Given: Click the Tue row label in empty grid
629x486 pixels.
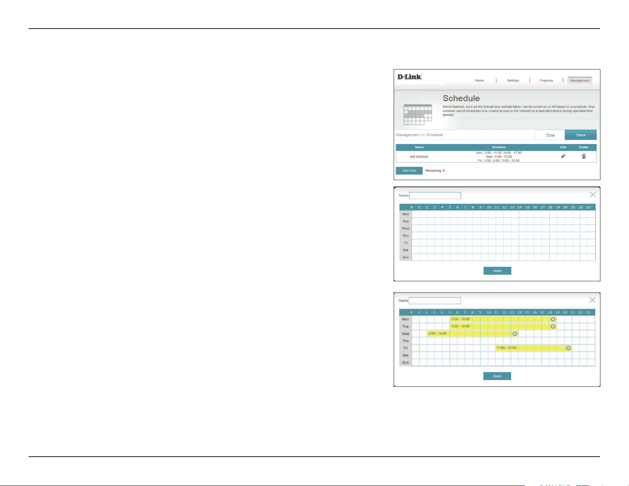Looking at the screenshot, I should pyautogui.click(x=406, y=221).
